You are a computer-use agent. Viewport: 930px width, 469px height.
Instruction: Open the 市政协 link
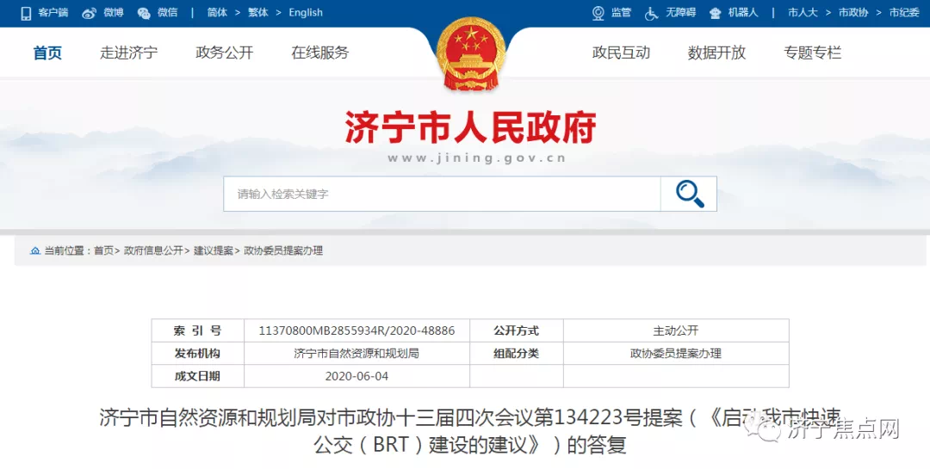pos(852,12)
